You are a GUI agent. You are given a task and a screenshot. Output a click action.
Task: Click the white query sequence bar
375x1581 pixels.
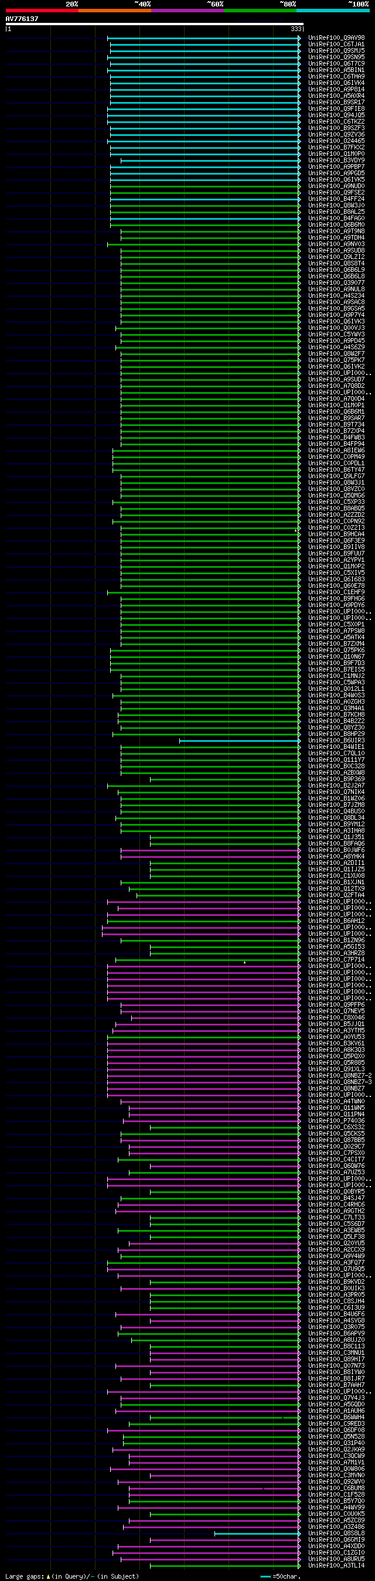154,24
